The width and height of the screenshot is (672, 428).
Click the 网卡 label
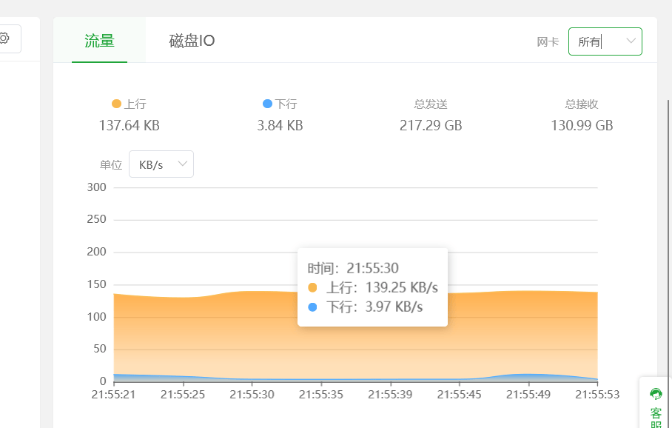[548, 42]
